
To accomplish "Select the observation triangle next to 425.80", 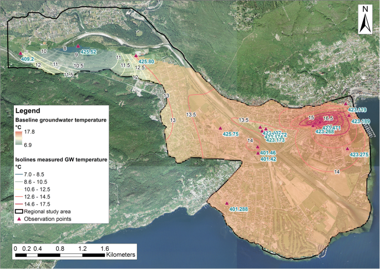I will pyautogui.click(x=136, y=55).
